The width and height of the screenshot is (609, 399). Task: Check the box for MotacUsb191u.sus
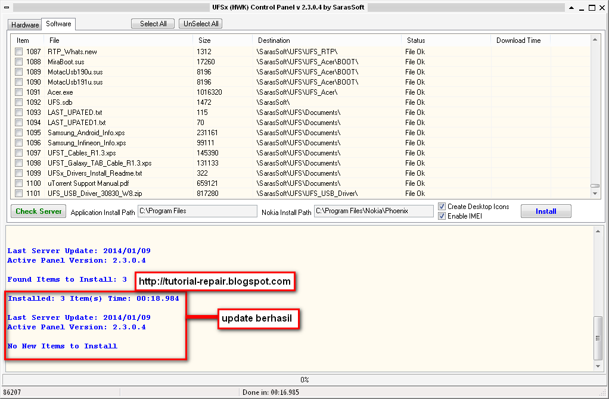[18, 82]
